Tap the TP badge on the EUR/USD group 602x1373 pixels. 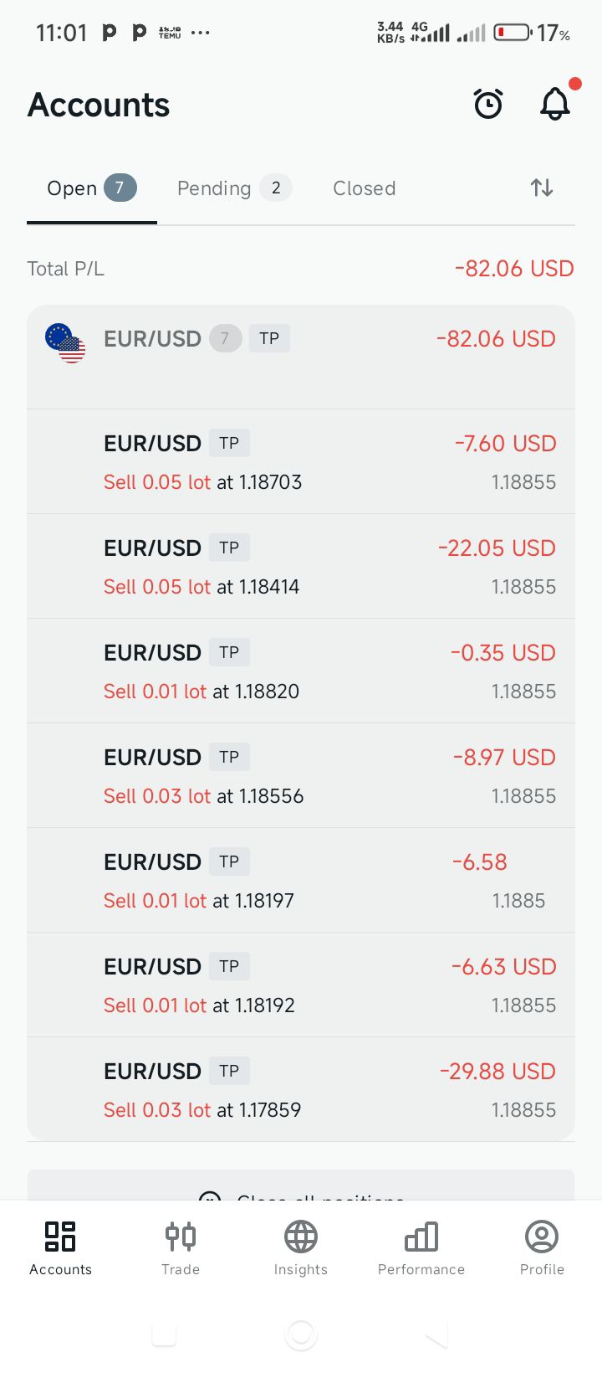[269, 338]
